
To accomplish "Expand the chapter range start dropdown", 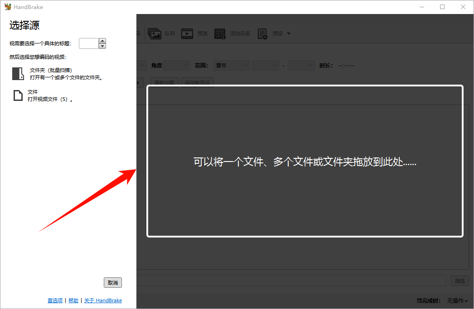I will tap(266, 65).
